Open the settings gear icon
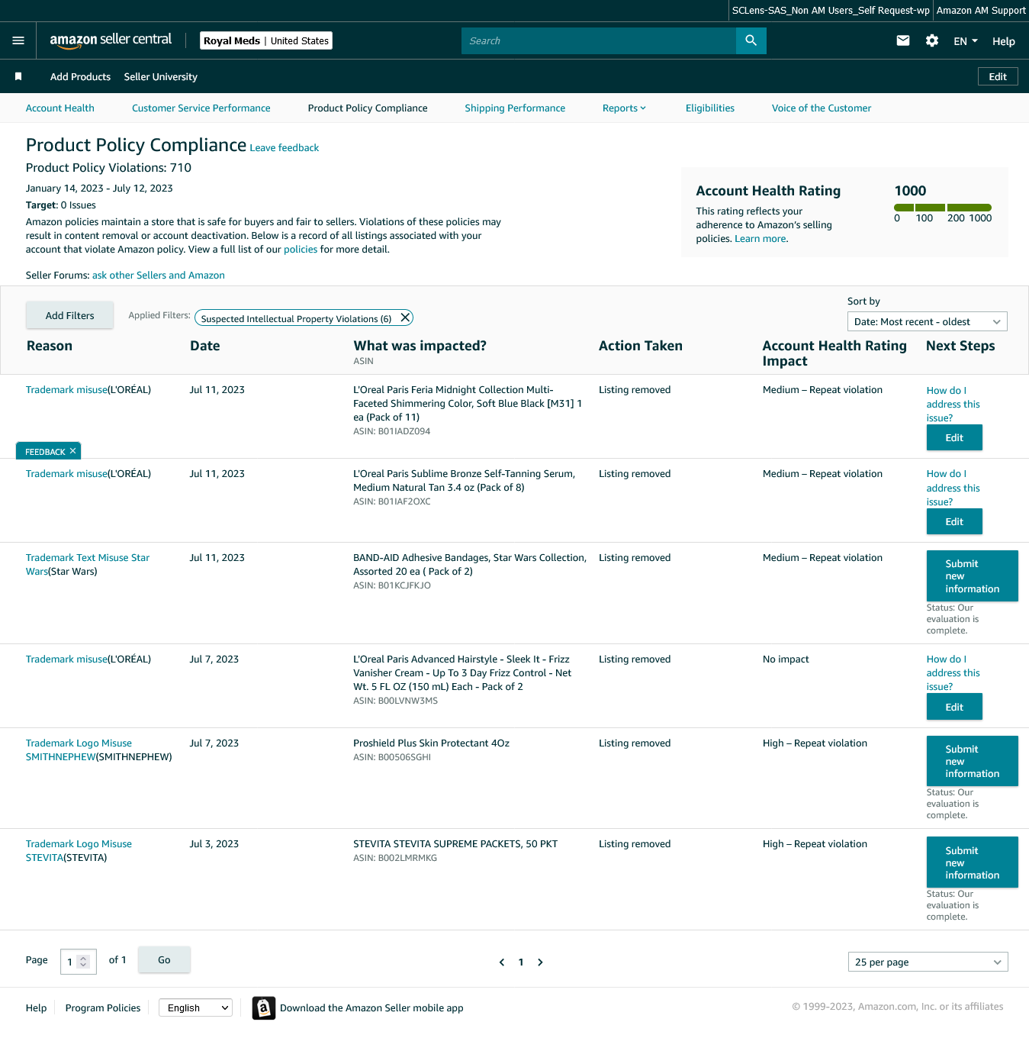The height and width of the screenshot is (1051, 1029). tap(932, 40)
